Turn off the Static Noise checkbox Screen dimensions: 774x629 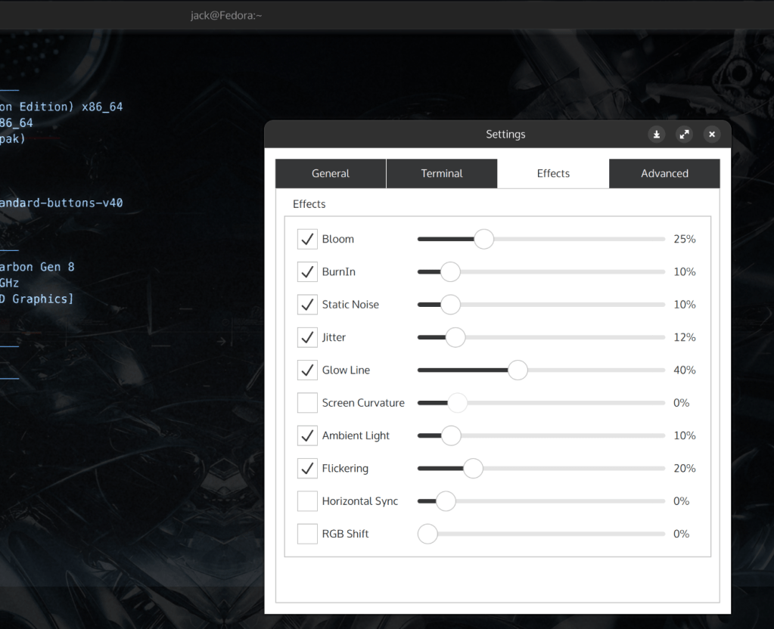point(308,305)
